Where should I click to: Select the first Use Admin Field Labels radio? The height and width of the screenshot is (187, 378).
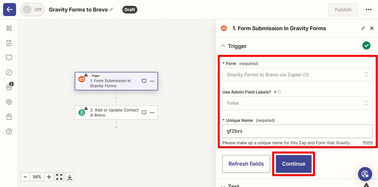[x=275, y=92]
